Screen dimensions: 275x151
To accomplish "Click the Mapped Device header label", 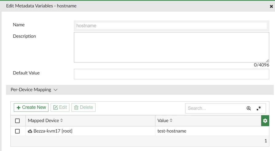I will click(x=43, y=120).
